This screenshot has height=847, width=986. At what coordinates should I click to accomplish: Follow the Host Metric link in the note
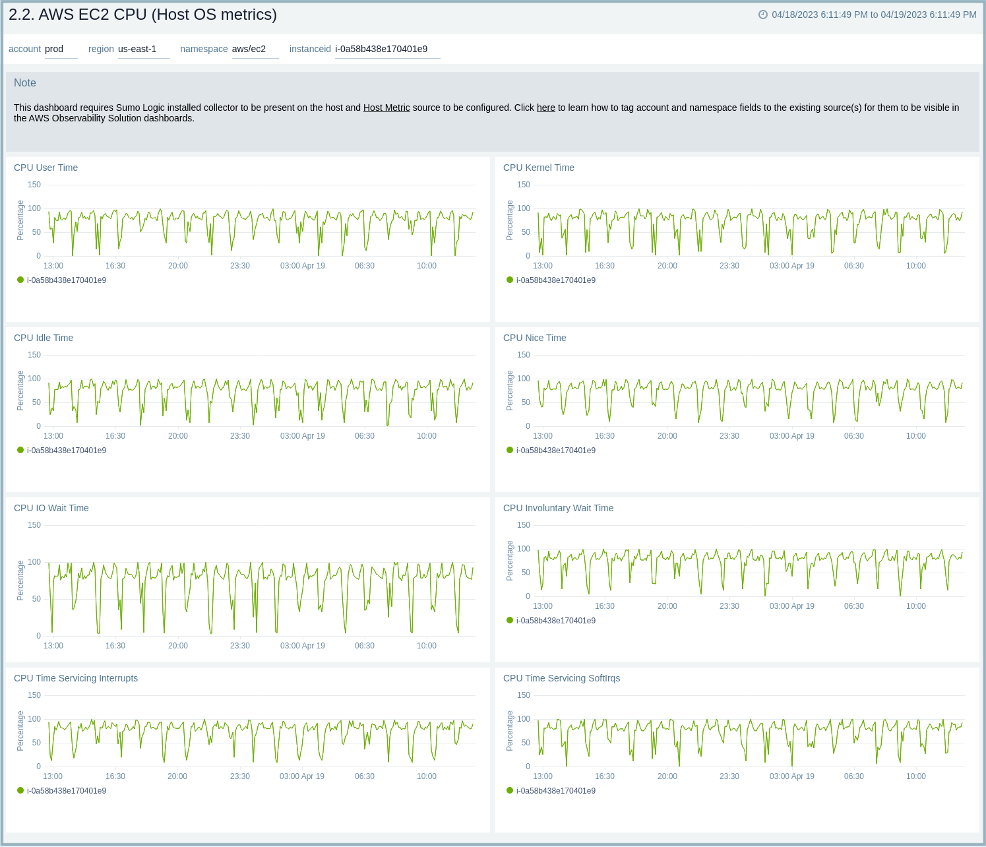click(386, 108)
